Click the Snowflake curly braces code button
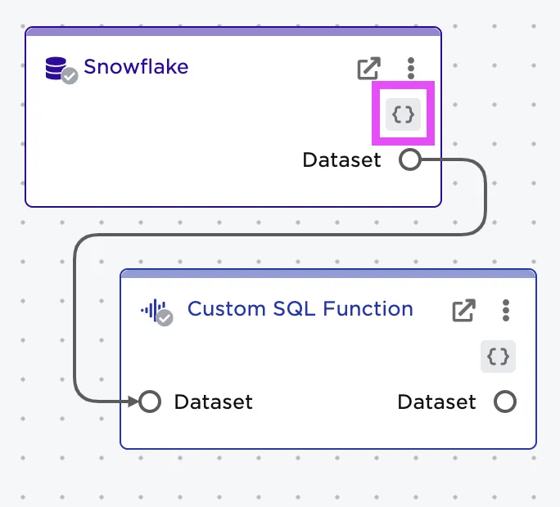 [403, 114]
